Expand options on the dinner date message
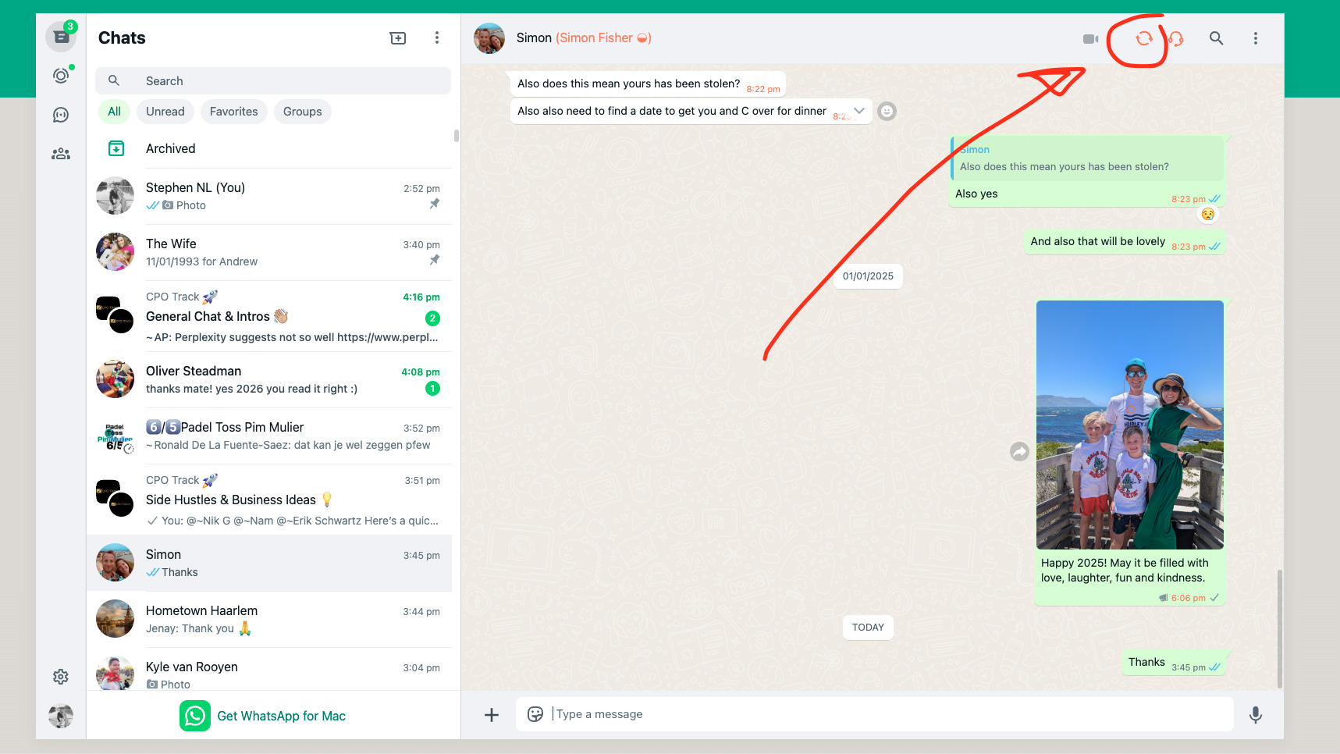1340x754 pixels. [x=859, y=111]
